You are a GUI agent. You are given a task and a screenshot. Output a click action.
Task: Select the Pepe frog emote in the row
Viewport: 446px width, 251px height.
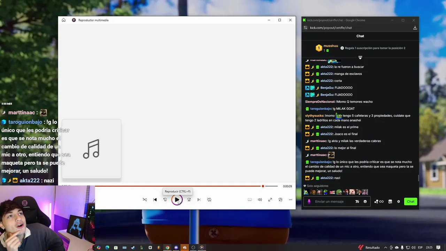[339, 192]
